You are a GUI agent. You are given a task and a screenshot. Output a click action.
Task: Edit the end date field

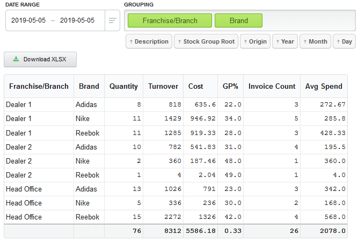(x=77, y=20)
